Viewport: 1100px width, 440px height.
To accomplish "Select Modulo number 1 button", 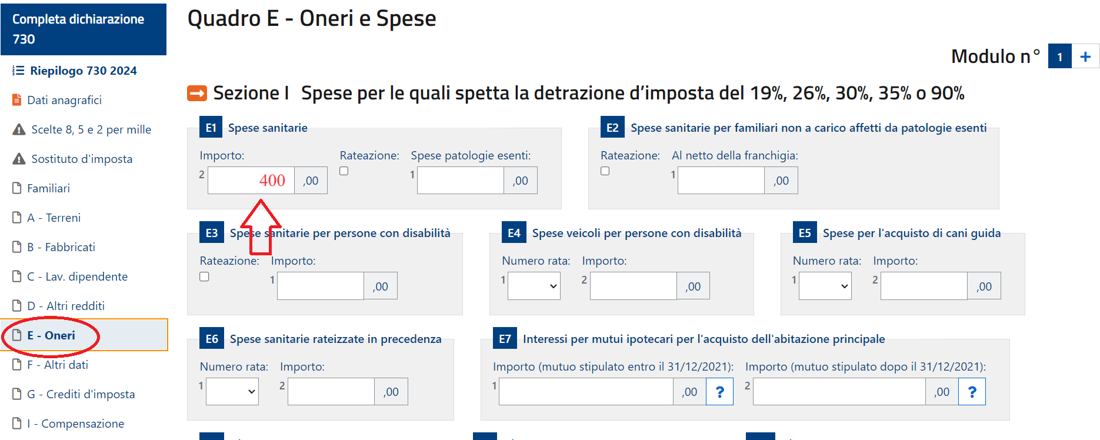I will pyautogui.click(x=1059, y=56).
